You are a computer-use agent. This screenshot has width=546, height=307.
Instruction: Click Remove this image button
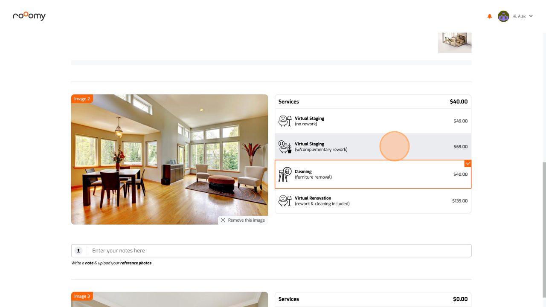click(x=243, y=220)
